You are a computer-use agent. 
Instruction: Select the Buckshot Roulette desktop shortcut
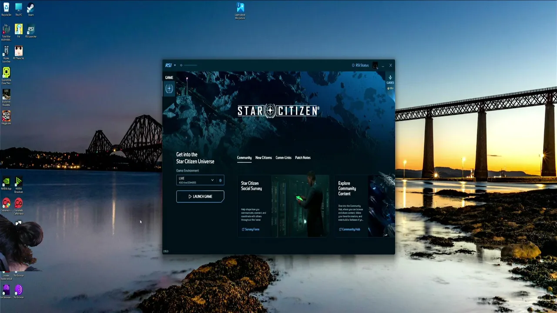7,97
